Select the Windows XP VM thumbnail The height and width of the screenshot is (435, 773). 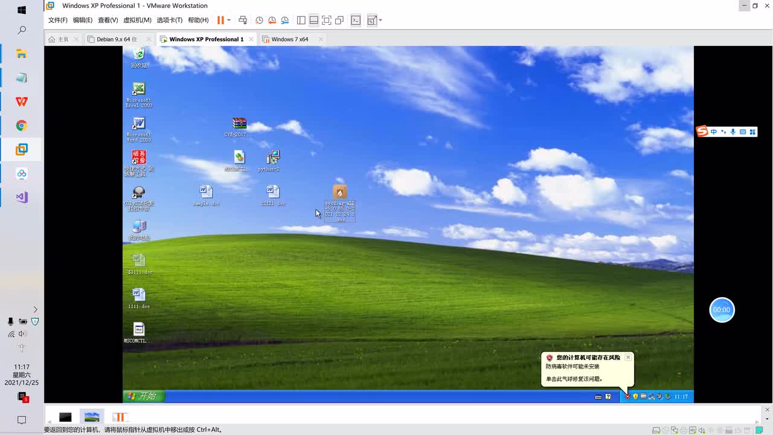(x=92, y=417)
